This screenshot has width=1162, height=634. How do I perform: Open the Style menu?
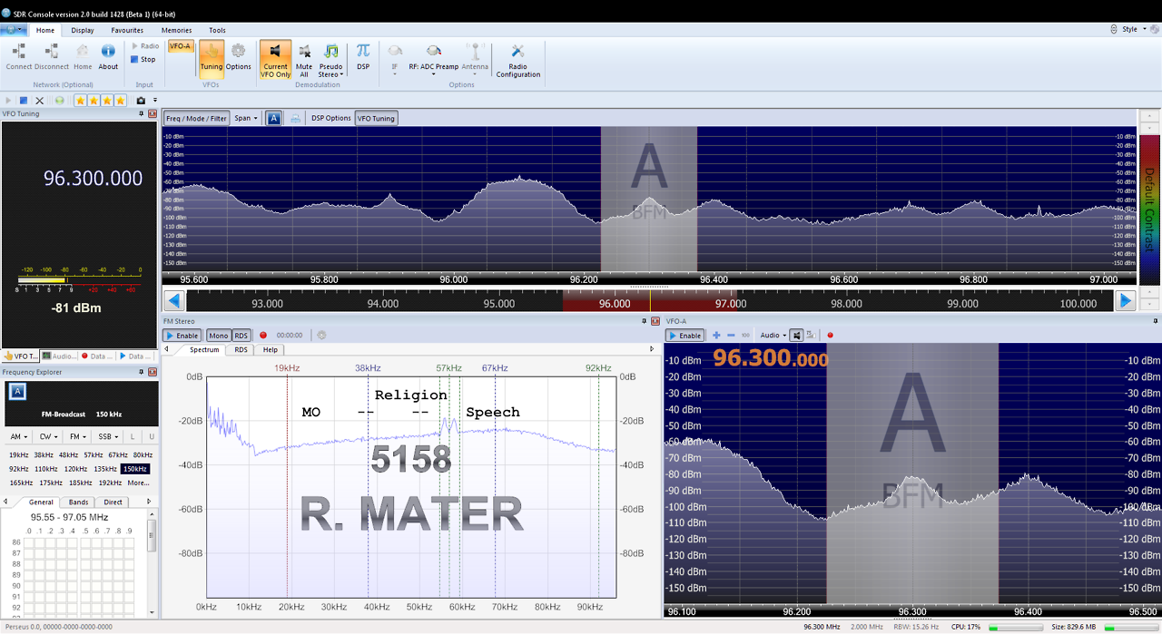coord(1133,29)
